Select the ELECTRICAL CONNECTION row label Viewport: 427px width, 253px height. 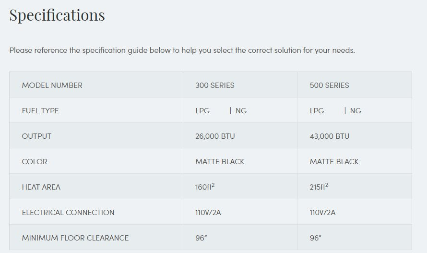pyautogui.click(x=68, y=213)
